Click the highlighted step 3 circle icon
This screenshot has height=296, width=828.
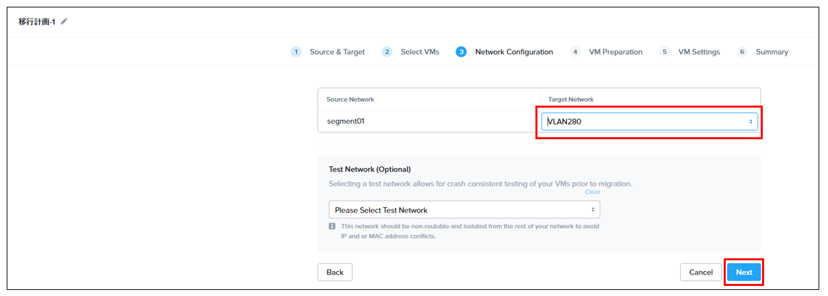coord(461,52)
